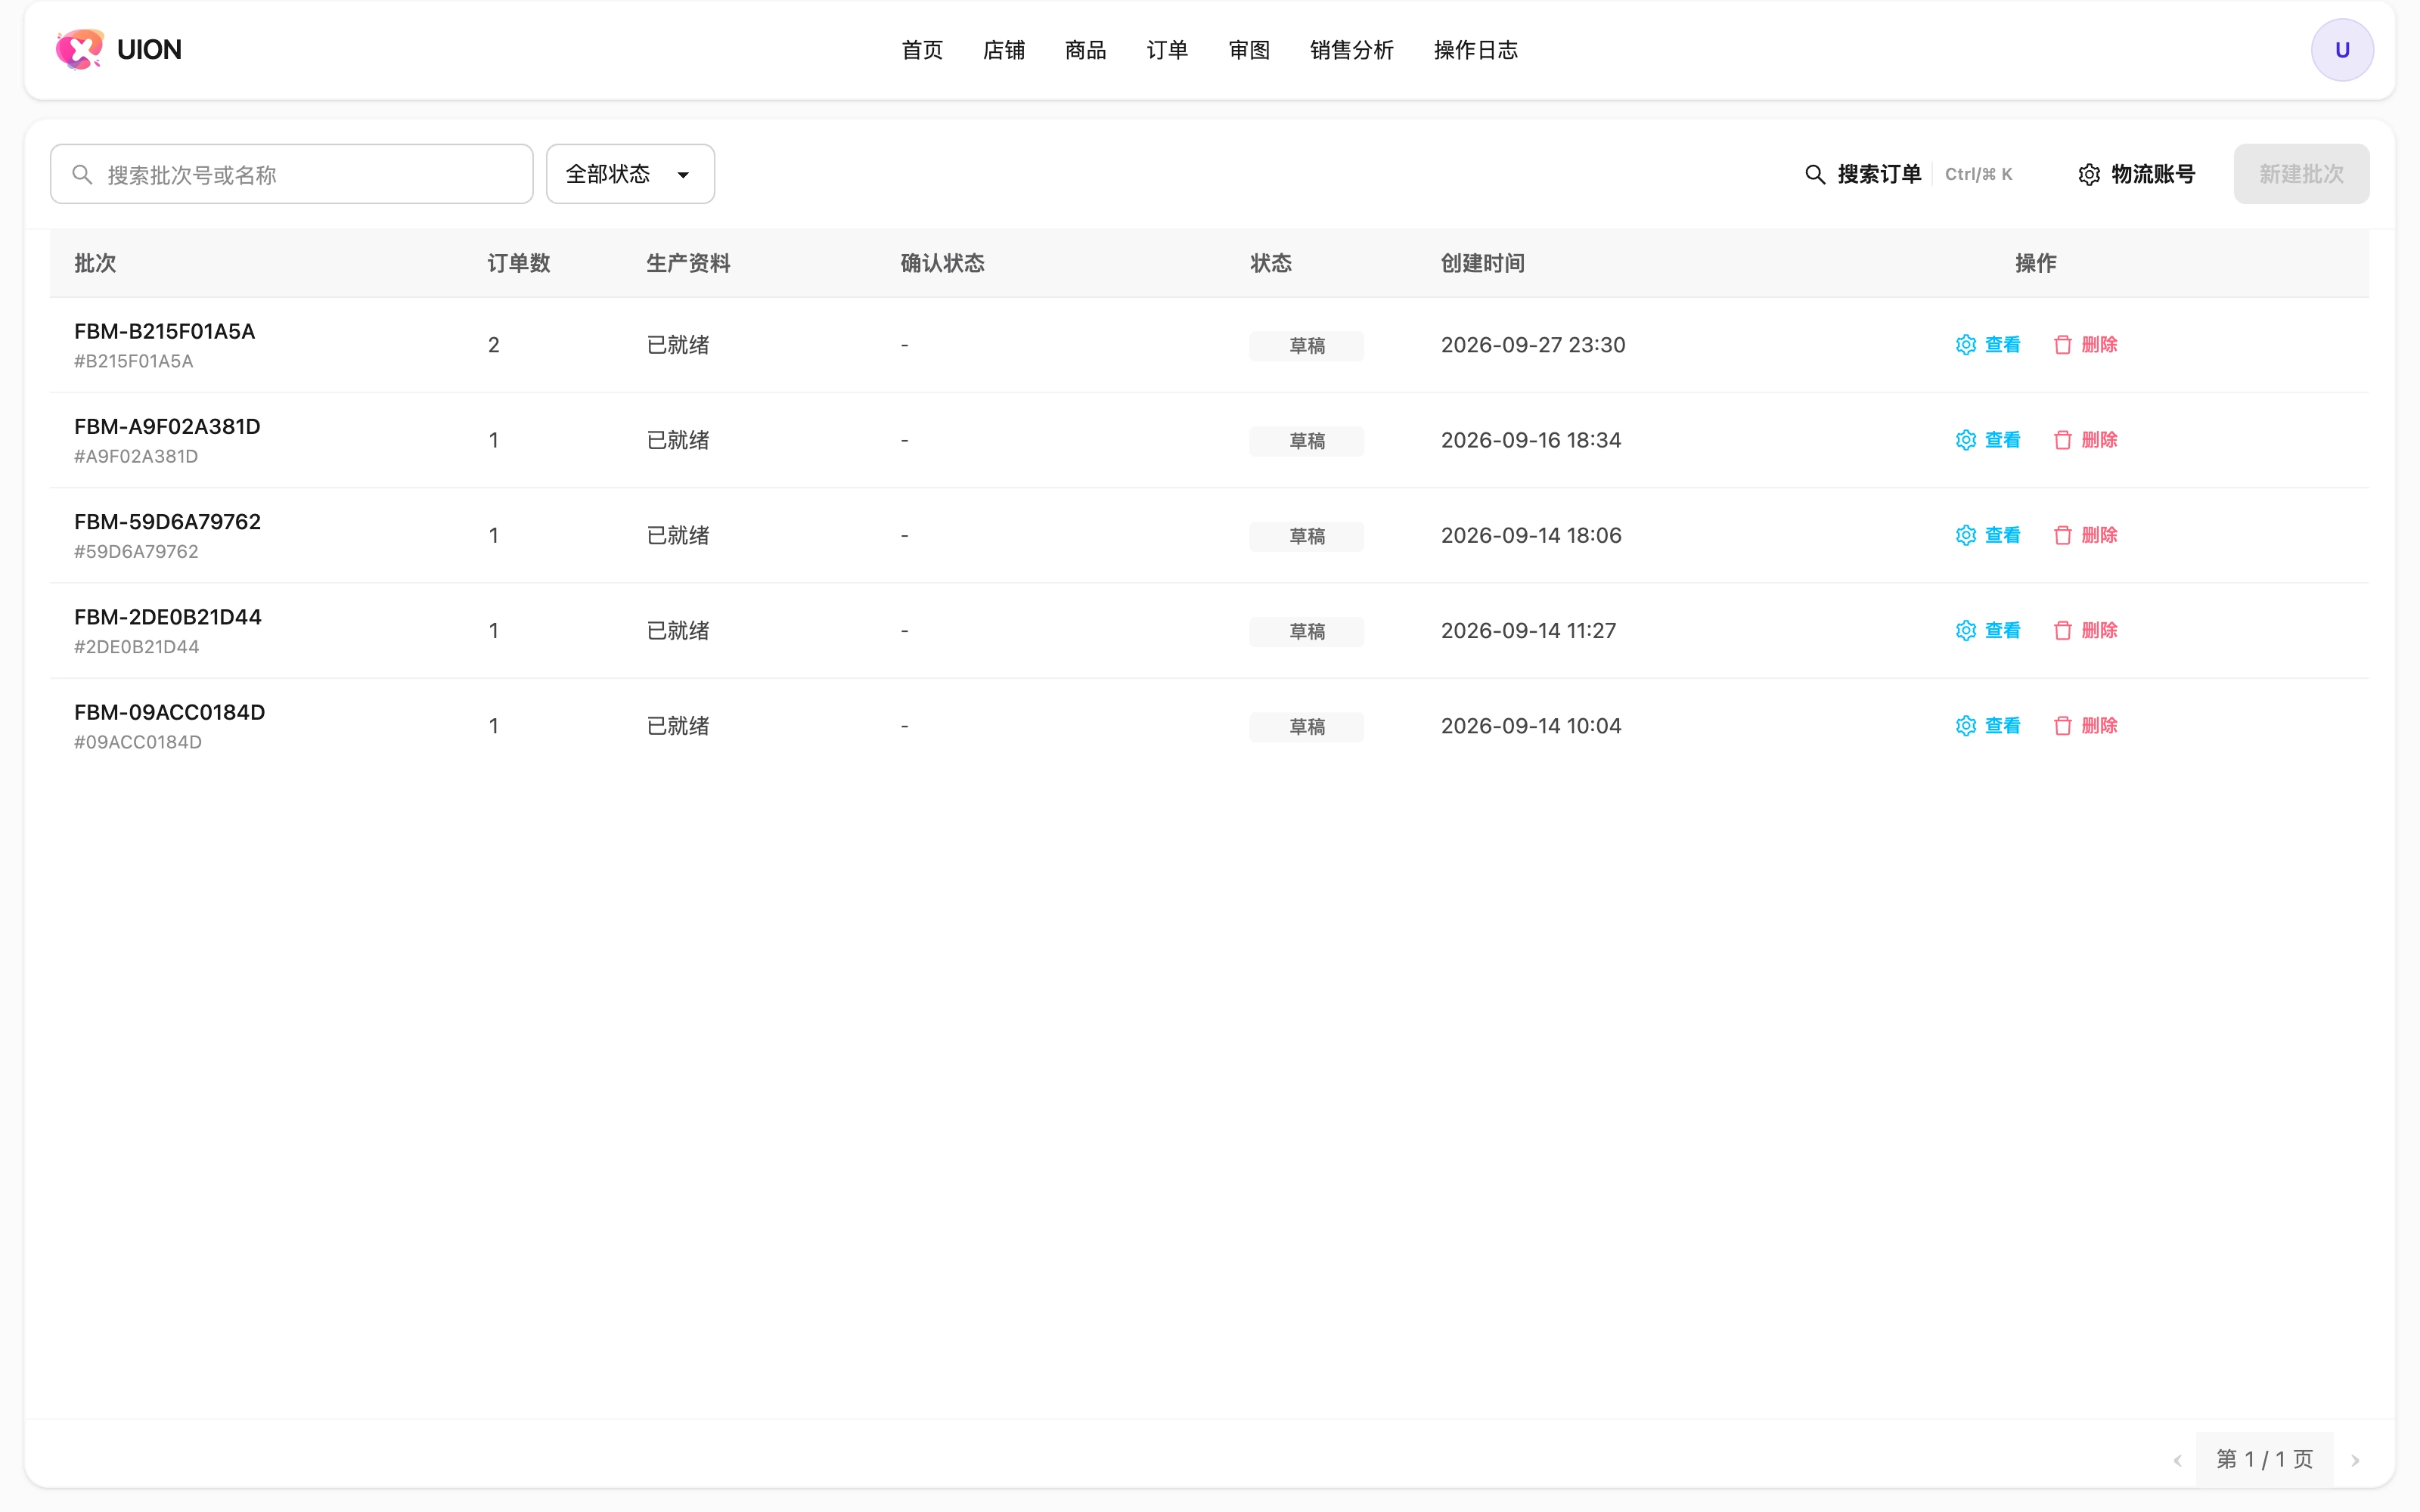Open the 操作日志 nav item

click(x=1476, y=50)
